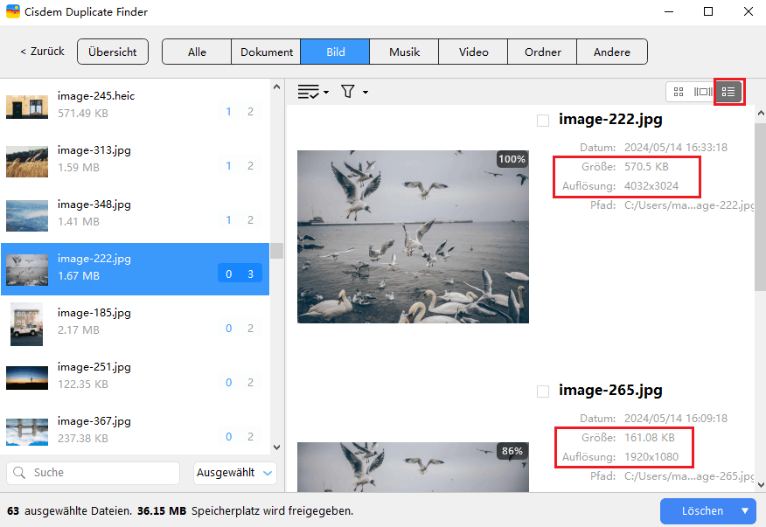
Task: Select the highlighted image-222.jpg group
Action: pos(135,269)
